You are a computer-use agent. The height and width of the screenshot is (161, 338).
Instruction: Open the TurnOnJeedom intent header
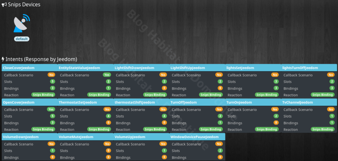point(253,102)
